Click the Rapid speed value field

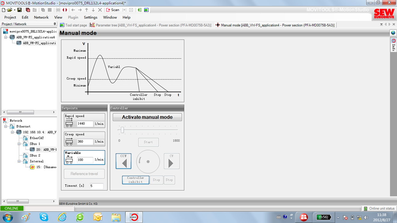tap(85, 124)
